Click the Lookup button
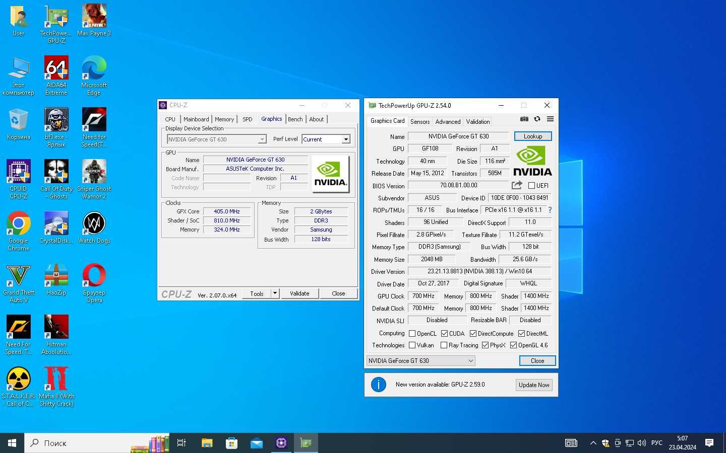 click(x=533, y=136)
